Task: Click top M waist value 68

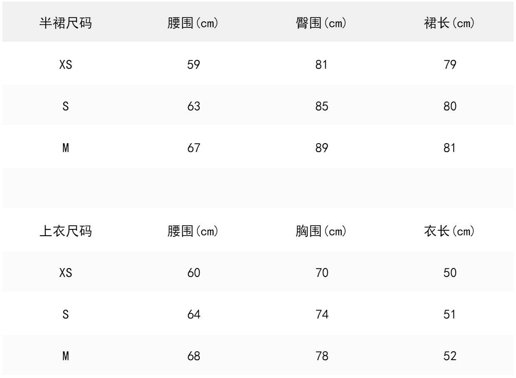Action: 193,357
